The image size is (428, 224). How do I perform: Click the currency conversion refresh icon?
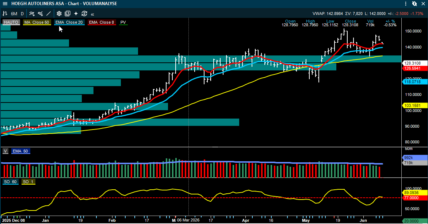click(x=84, y=13)
